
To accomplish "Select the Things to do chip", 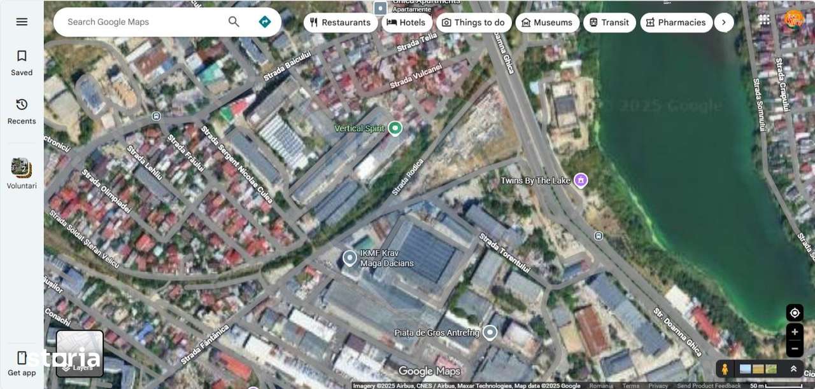I will [x=473, y=22].
